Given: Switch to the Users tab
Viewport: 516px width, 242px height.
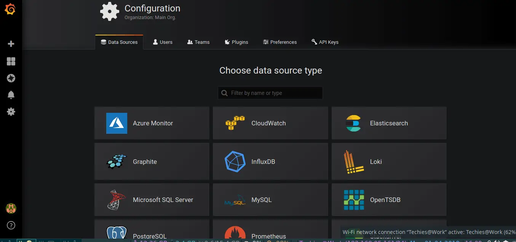Looking at the screenshot, I should [x=163, y=42].
